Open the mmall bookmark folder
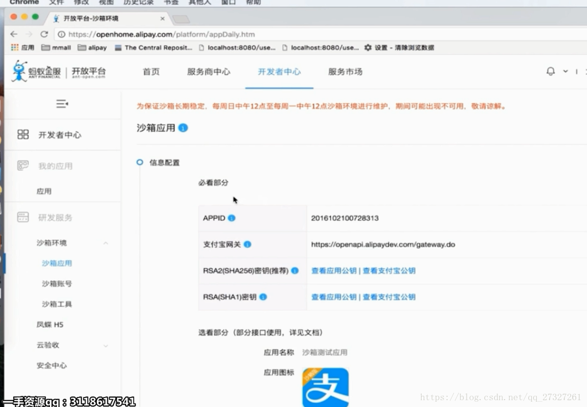Screen dimensions: 587x407 pyautogui.click(x=56, y=47)
